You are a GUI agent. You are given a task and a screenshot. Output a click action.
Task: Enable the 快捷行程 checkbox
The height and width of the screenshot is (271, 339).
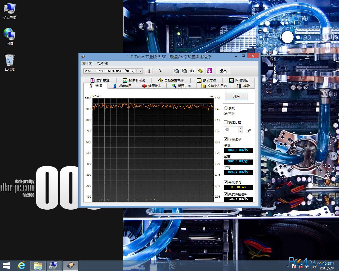(226, 122)
